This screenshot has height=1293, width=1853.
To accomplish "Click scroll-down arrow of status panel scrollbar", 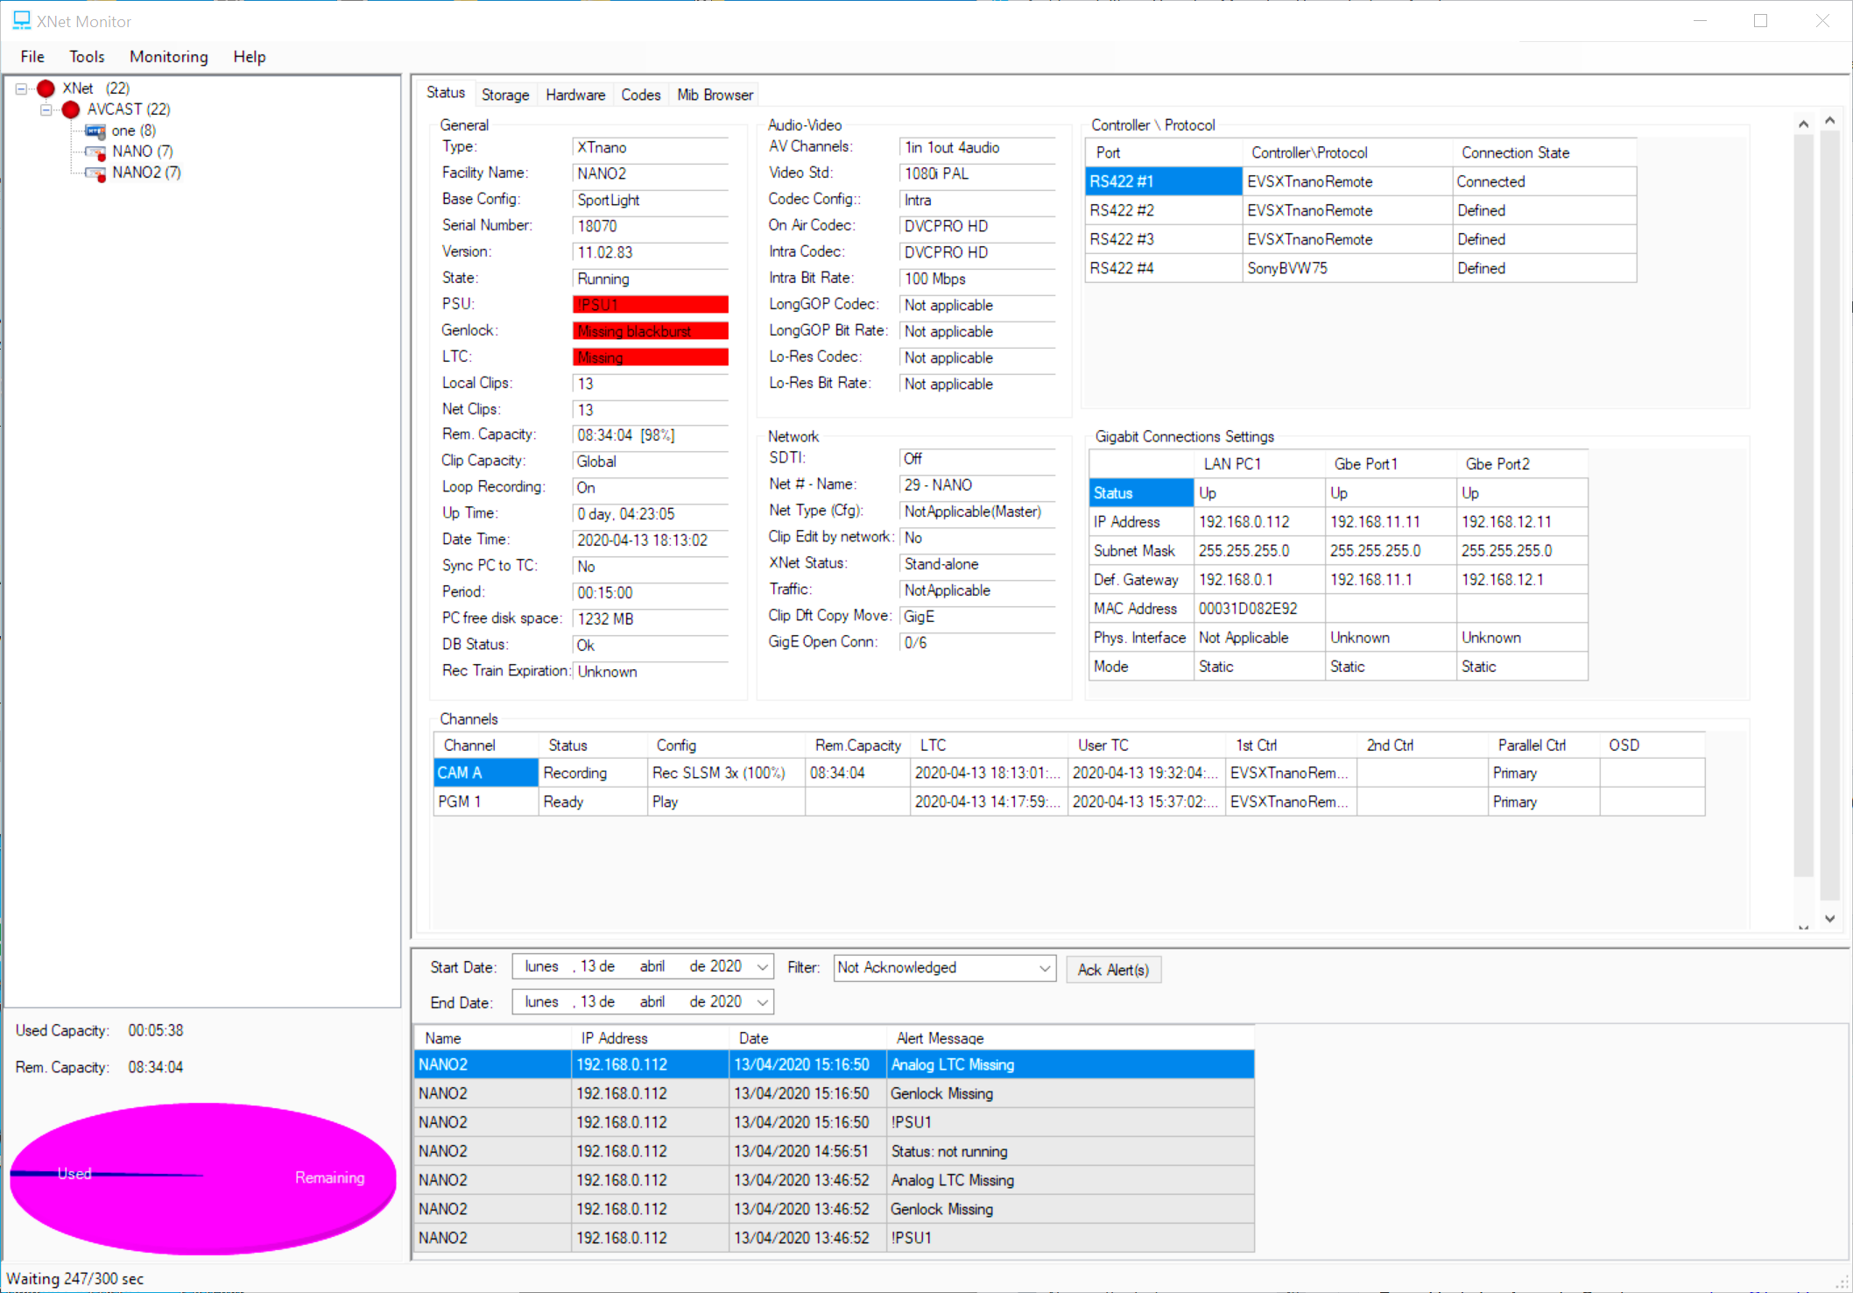I will pos(1829,918).
